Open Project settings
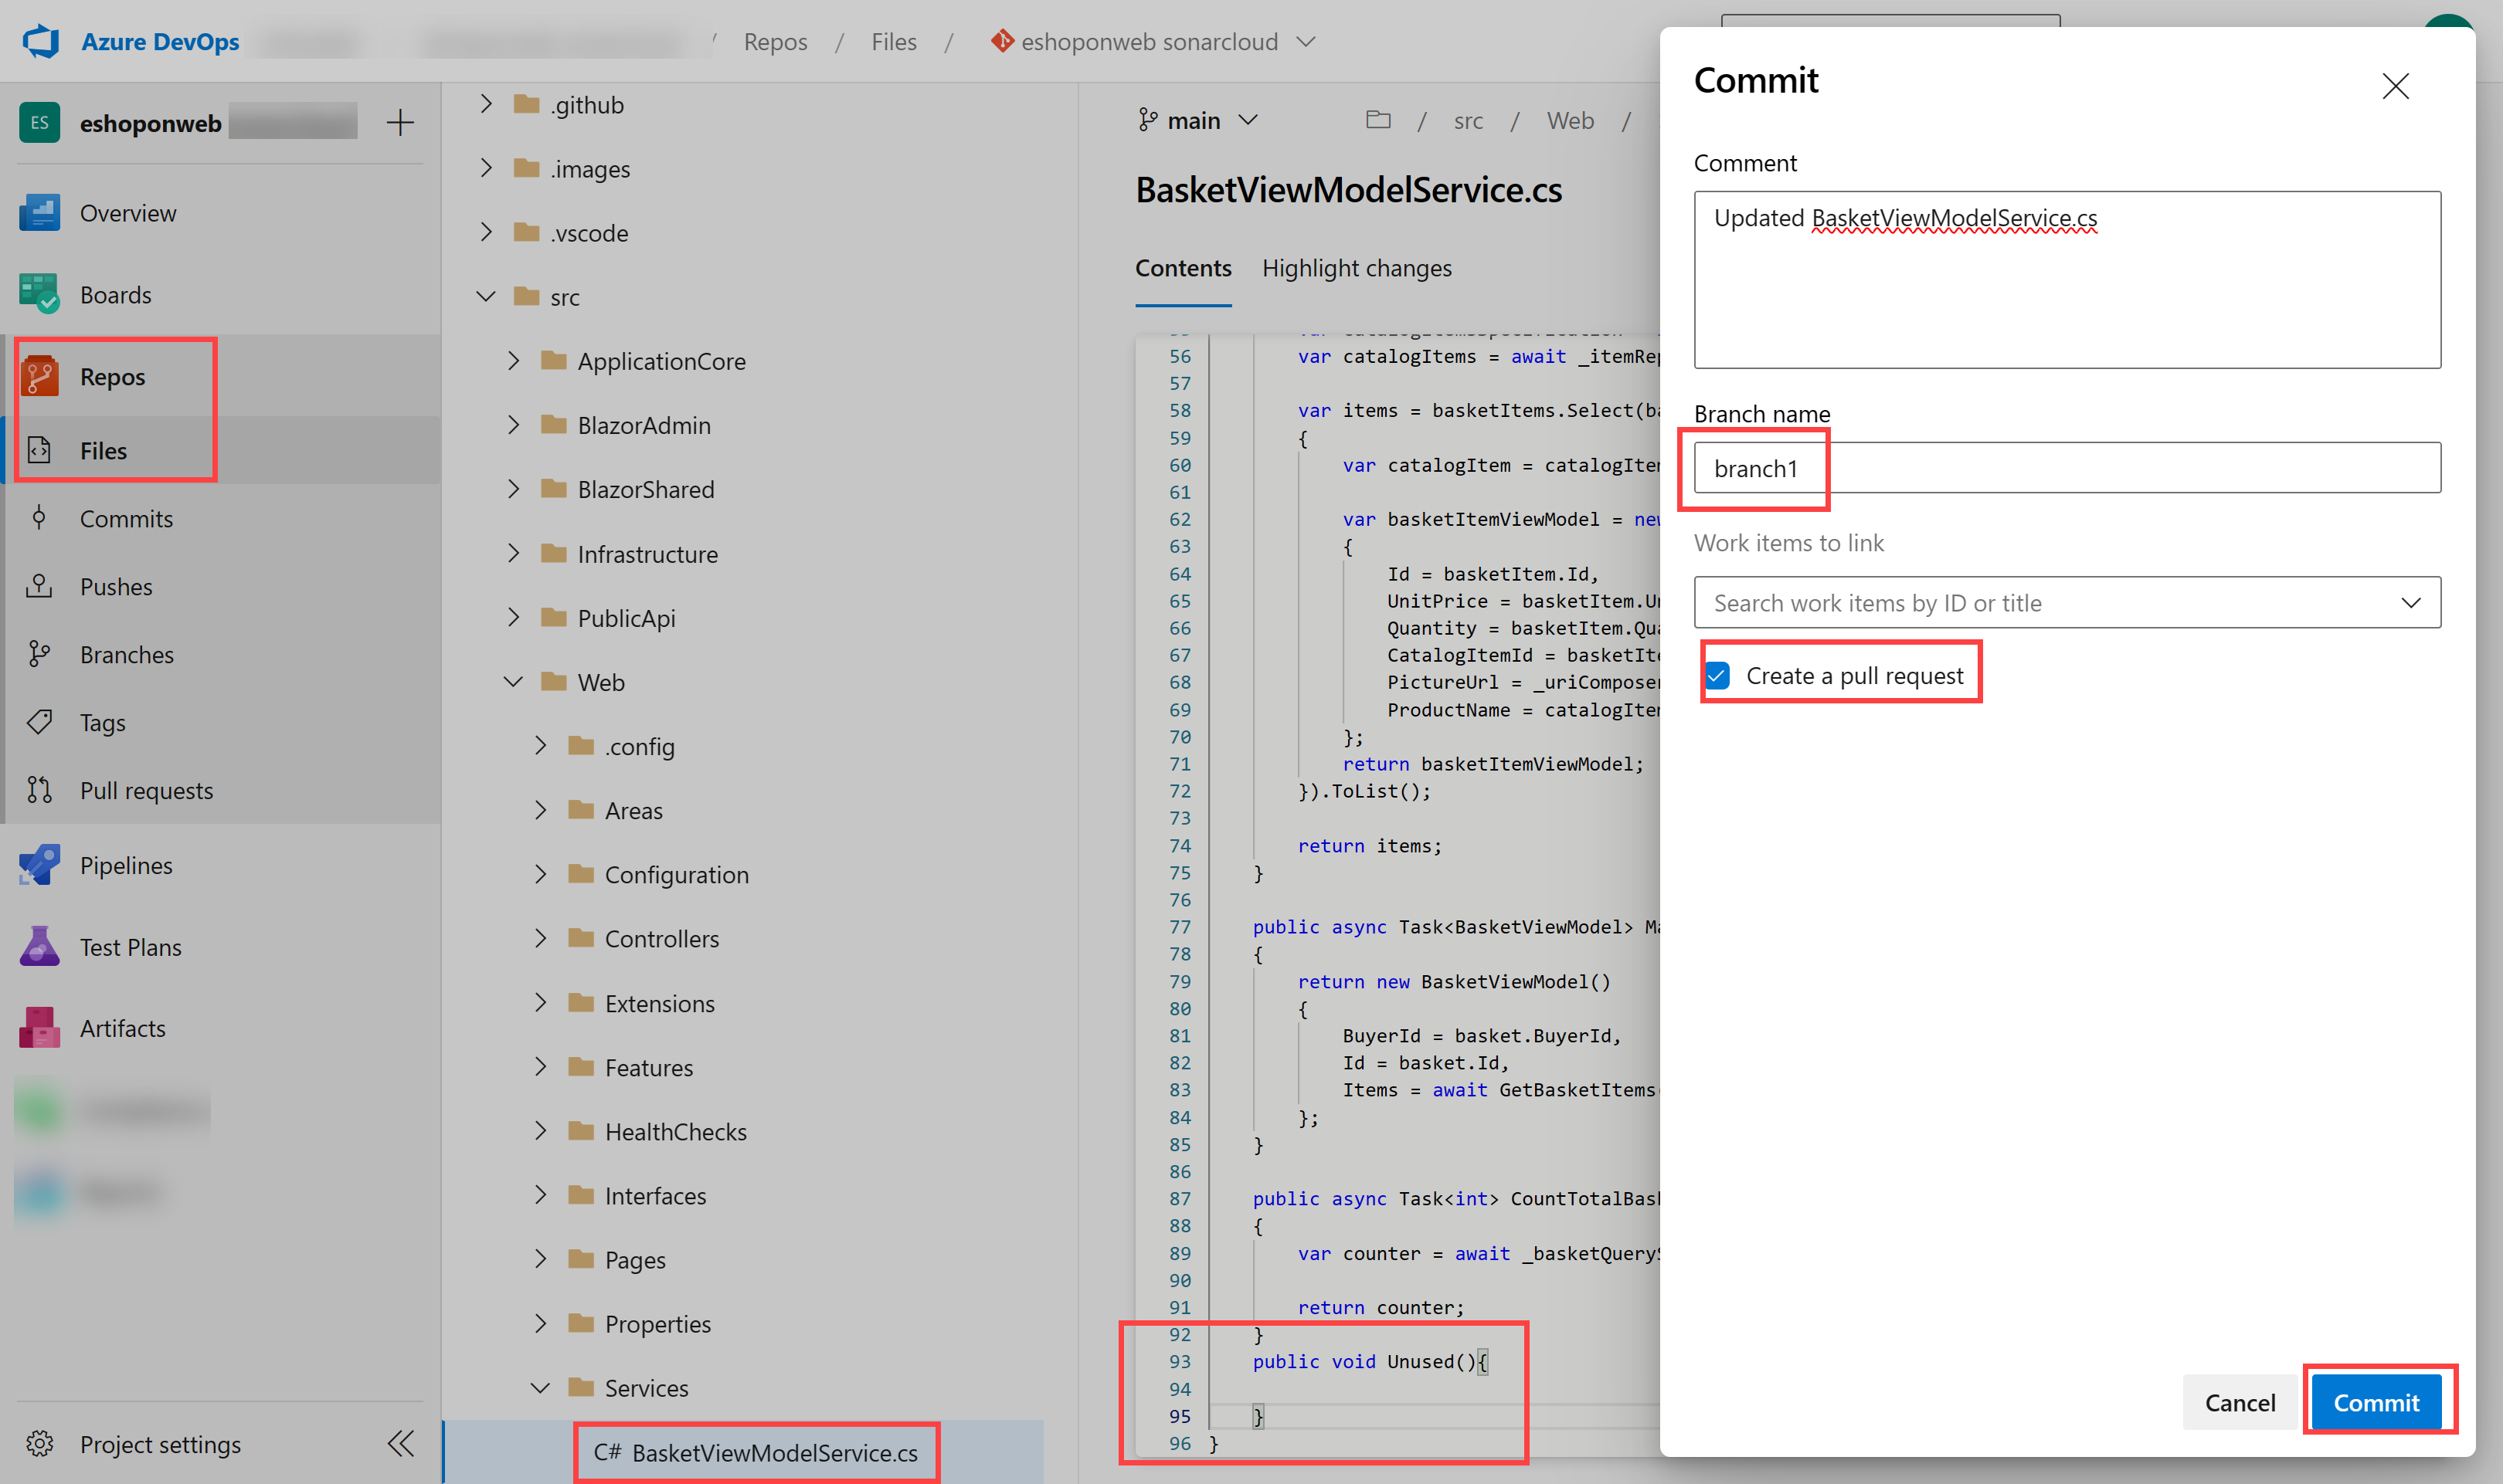The width and height of the screenshot is (2503, 1484). tap(160, 1444)
